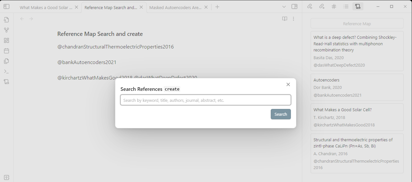The image size is (412, 182).
Task: Maximize the Obsidian window
Action: tap(392, 6)
